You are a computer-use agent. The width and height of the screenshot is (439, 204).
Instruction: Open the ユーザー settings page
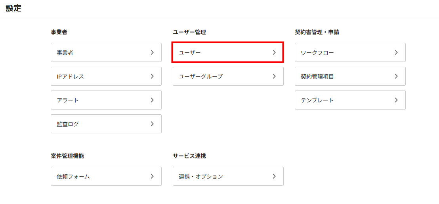pos(228,52)
